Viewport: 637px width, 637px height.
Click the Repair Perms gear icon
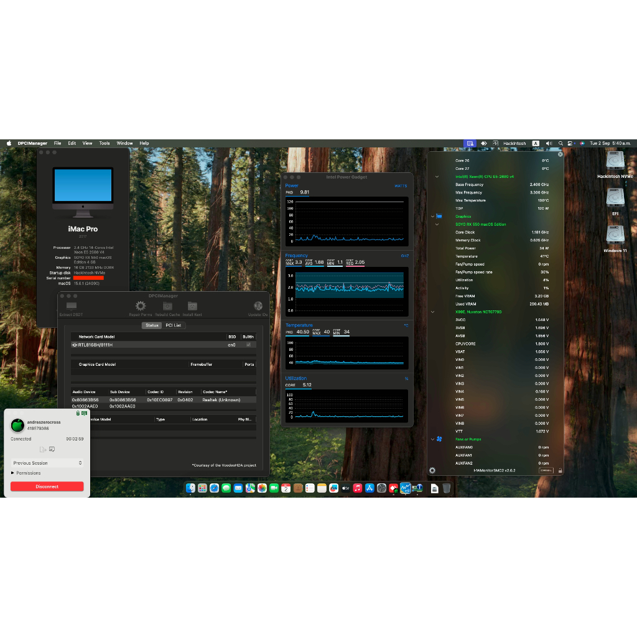pyautogui.click(x=141, y=306)
